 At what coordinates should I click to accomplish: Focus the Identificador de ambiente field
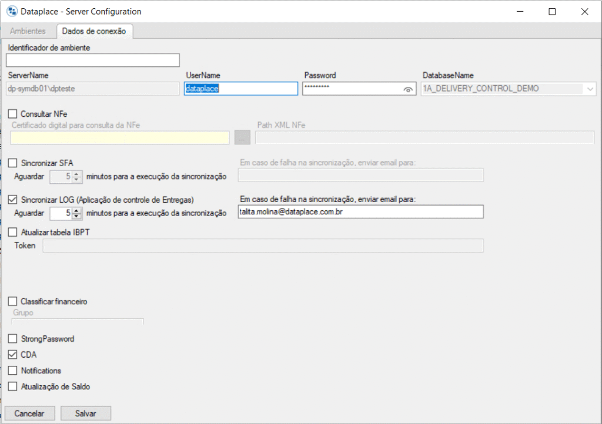[x=92, y=60]
